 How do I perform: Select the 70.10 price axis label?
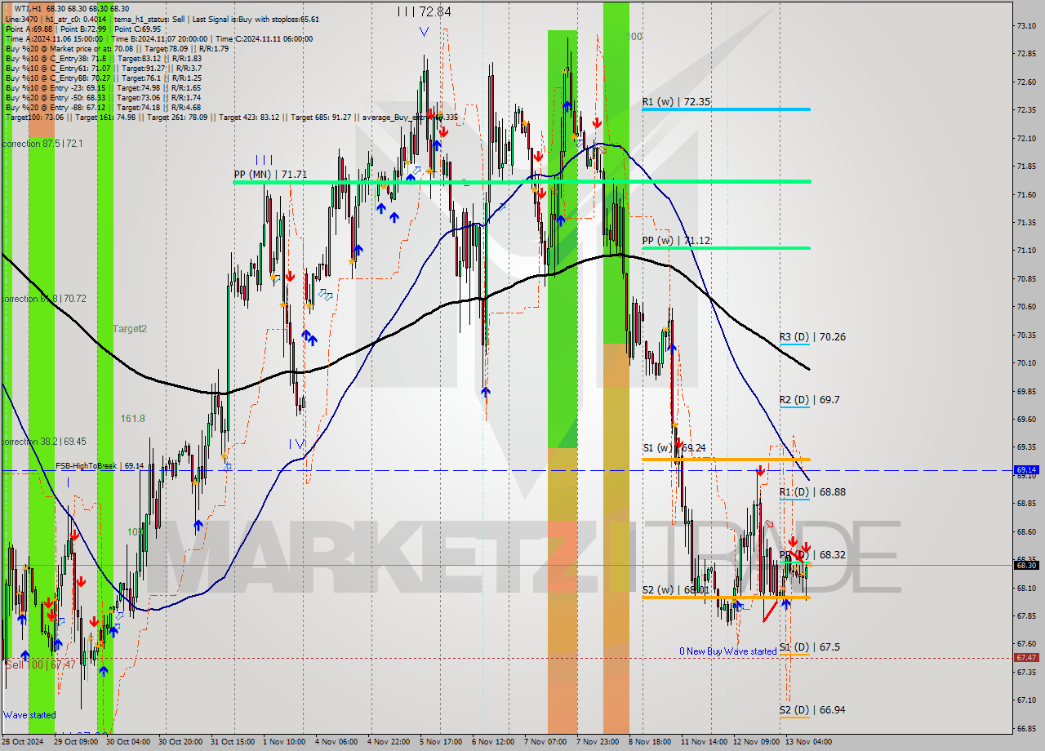1027,362
